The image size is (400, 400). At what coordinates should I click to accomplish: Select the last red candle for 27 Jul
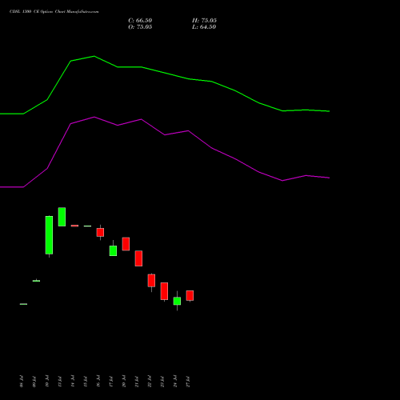(x=190, y=296)
